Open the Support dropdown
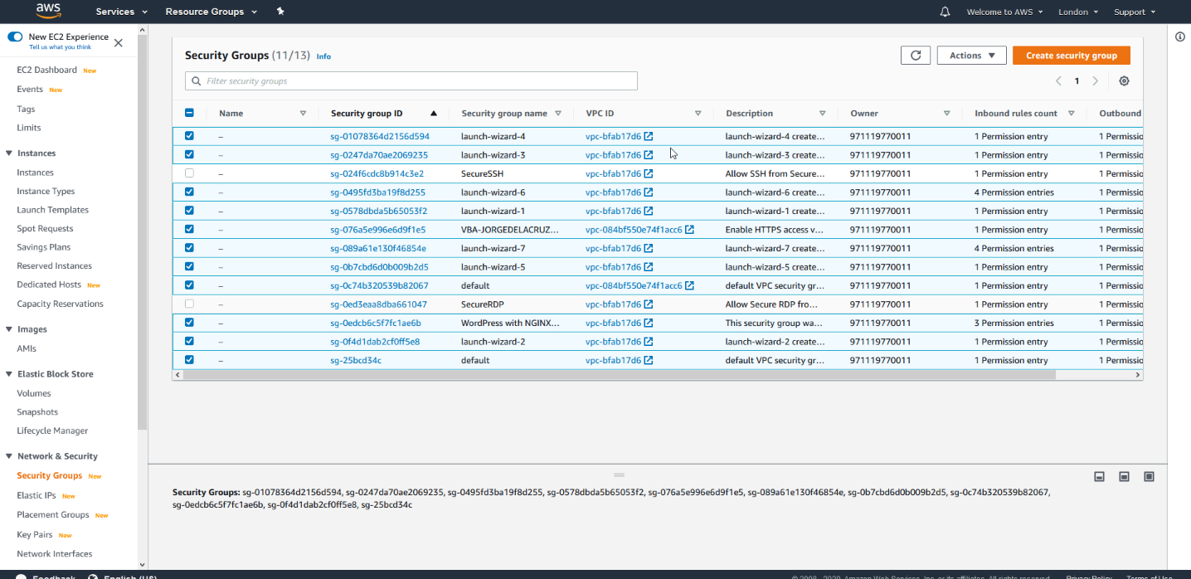1191x579 pixels. pyautogui.click(x=1135, y=12)
